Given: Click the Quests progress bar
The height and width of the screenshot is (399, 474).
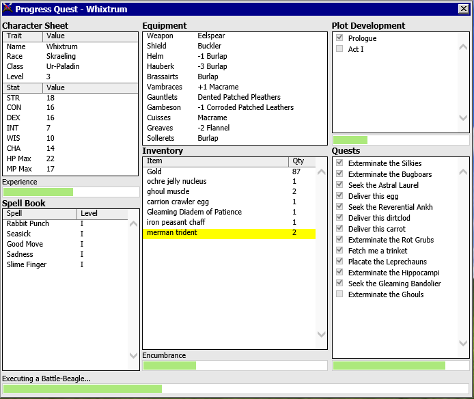Looking at the screenshot, I should click(x=400, y=366).
